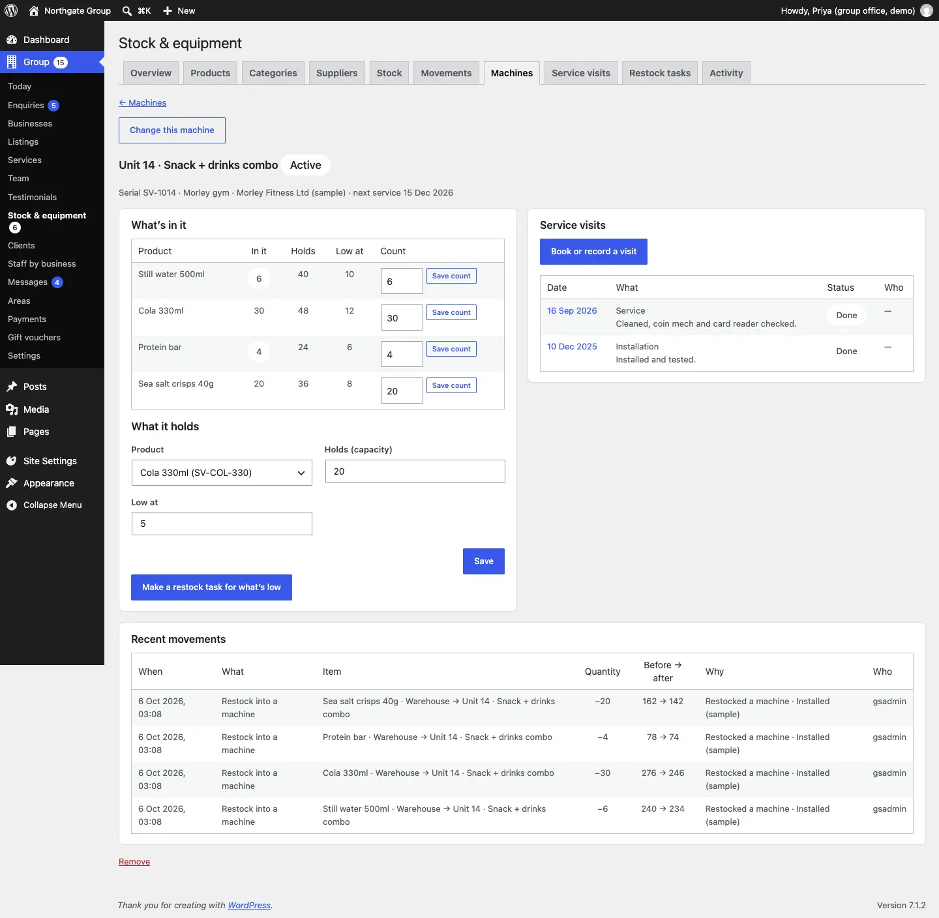Save count for Cola 330ml
The width and height of the screenshot is (939, 918).
(451, 312)
